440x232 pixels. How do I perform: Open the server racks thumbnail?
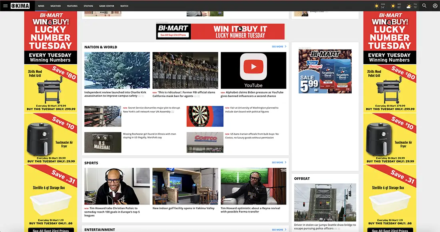pyautogui.click(x=103, y=116)
